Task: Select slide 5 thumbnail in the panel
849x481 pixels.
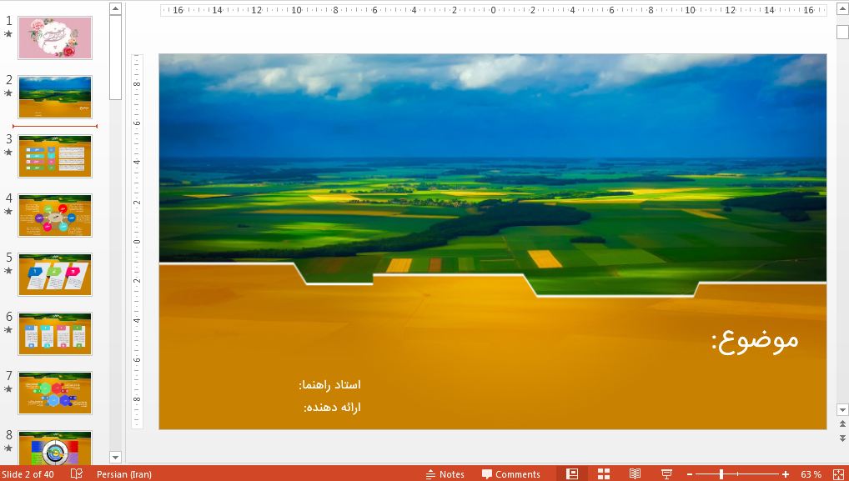Action: coord(54,274)
